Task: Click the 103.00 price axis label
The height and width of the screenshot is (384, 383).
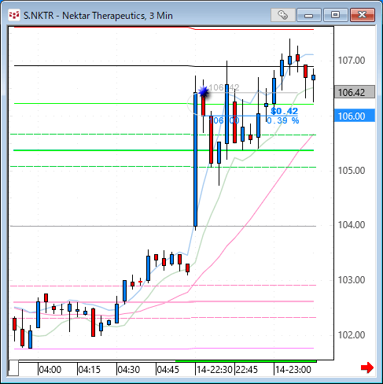Action: pyautogui.click(x=352, y=280)
